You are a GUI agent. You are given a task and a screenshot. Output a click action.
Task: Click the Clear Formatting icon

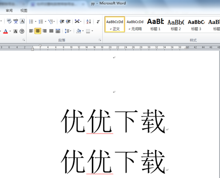pyautogui.click(x=9, y=21)
